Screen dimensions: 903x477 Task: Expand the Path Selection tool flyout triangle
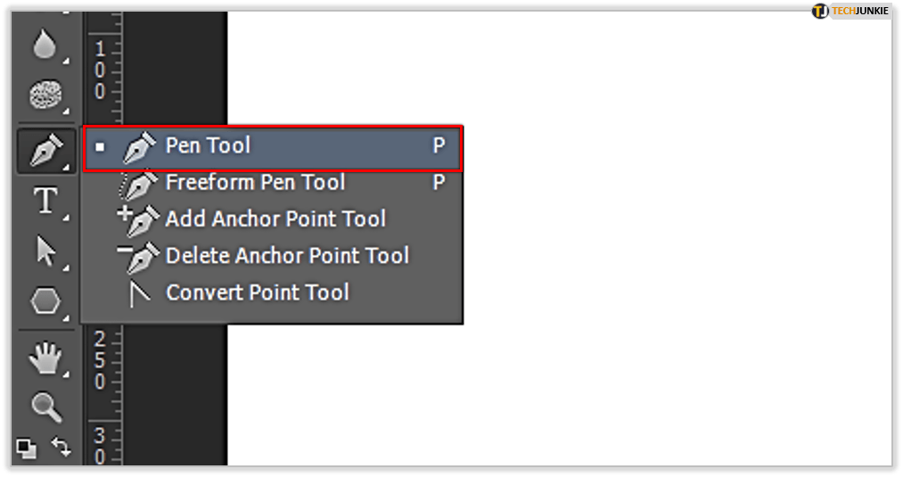pos(66,266)
